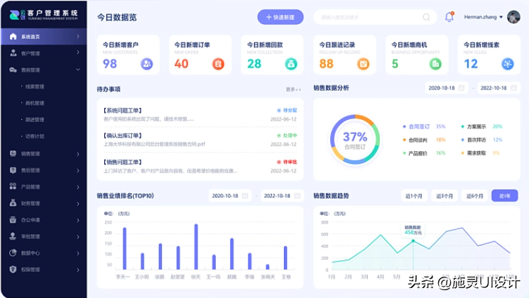
Task: Click the 今日新增客户 people icon
Action: (x=147, y=64)
